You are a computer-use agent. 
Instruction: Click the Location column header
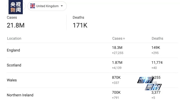[x=14, y=38]
